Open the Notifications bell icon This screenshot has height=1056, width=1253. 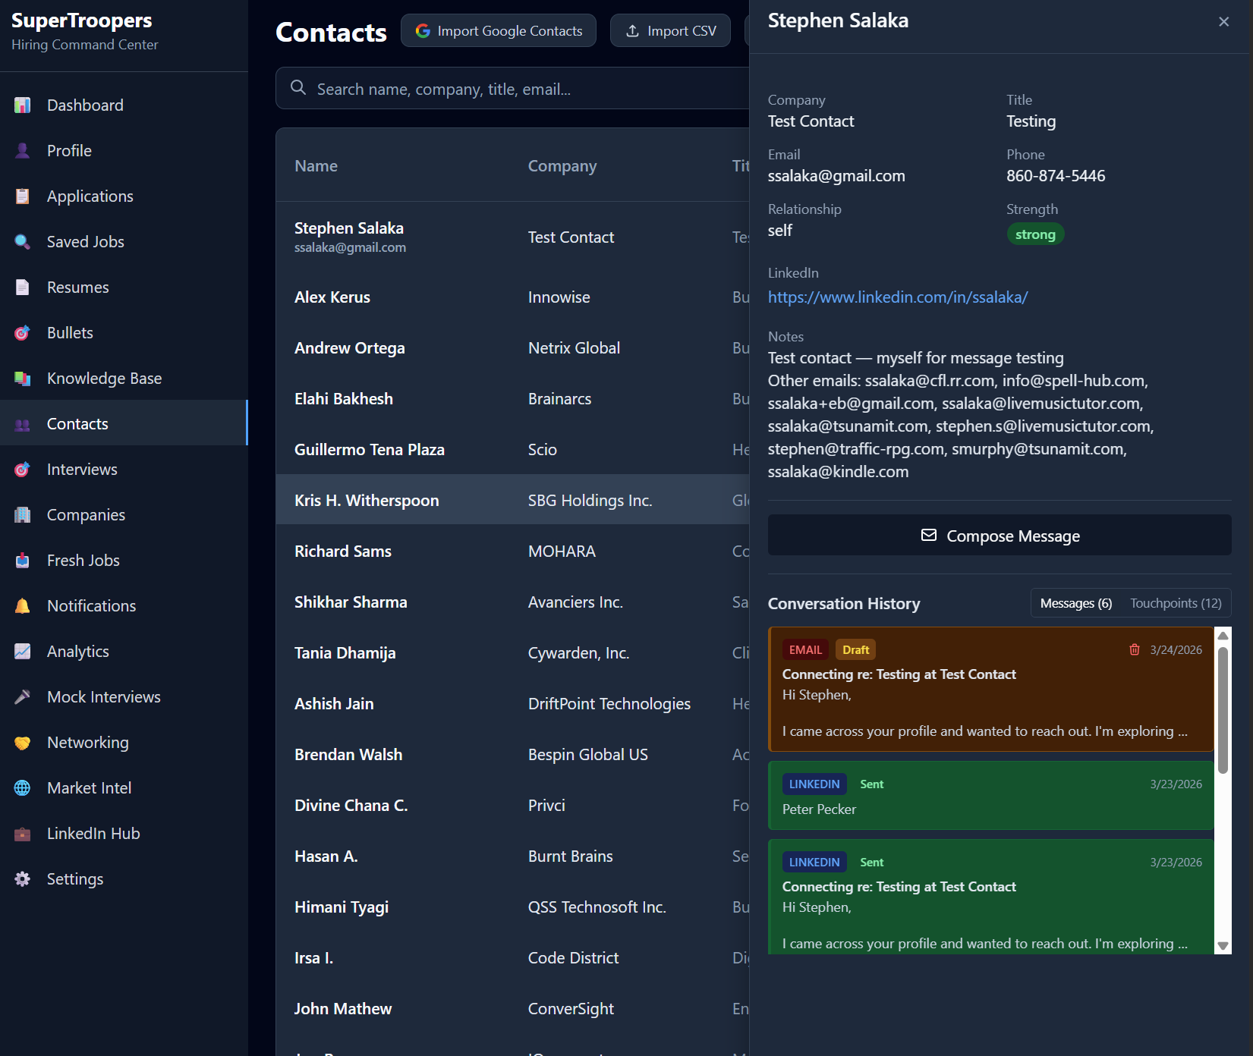click(22, 605)
